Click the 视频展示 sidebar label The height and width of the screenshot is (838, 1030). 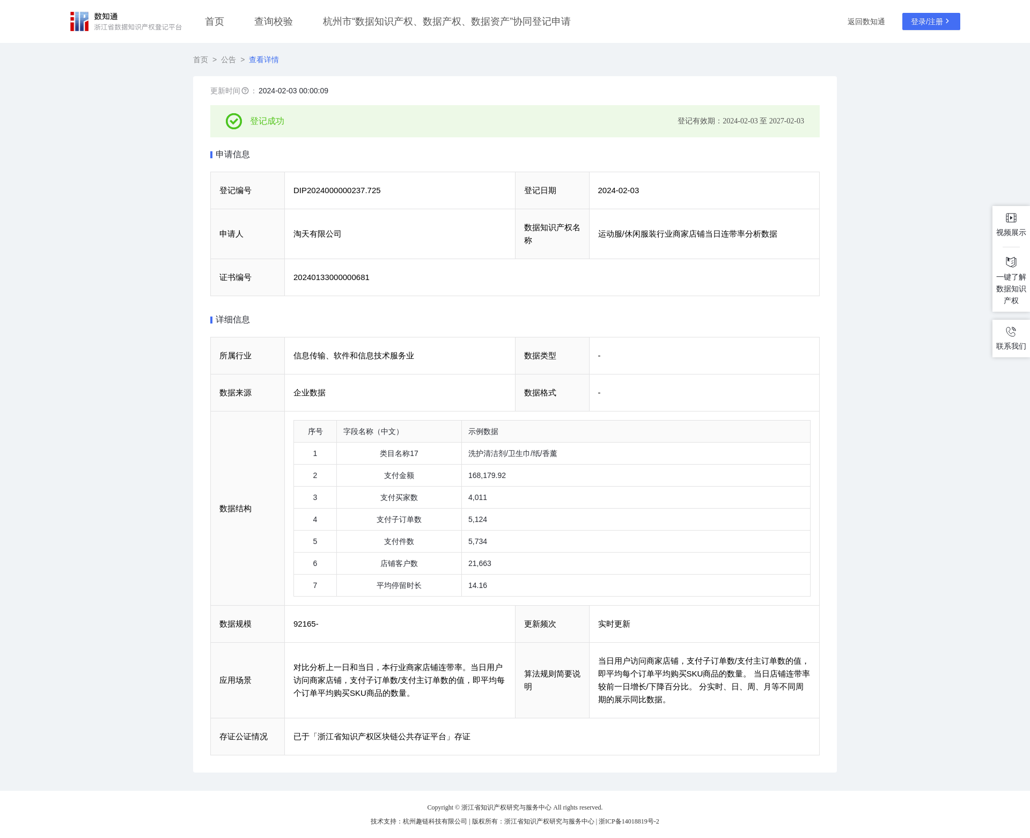tap(1011, 232)
